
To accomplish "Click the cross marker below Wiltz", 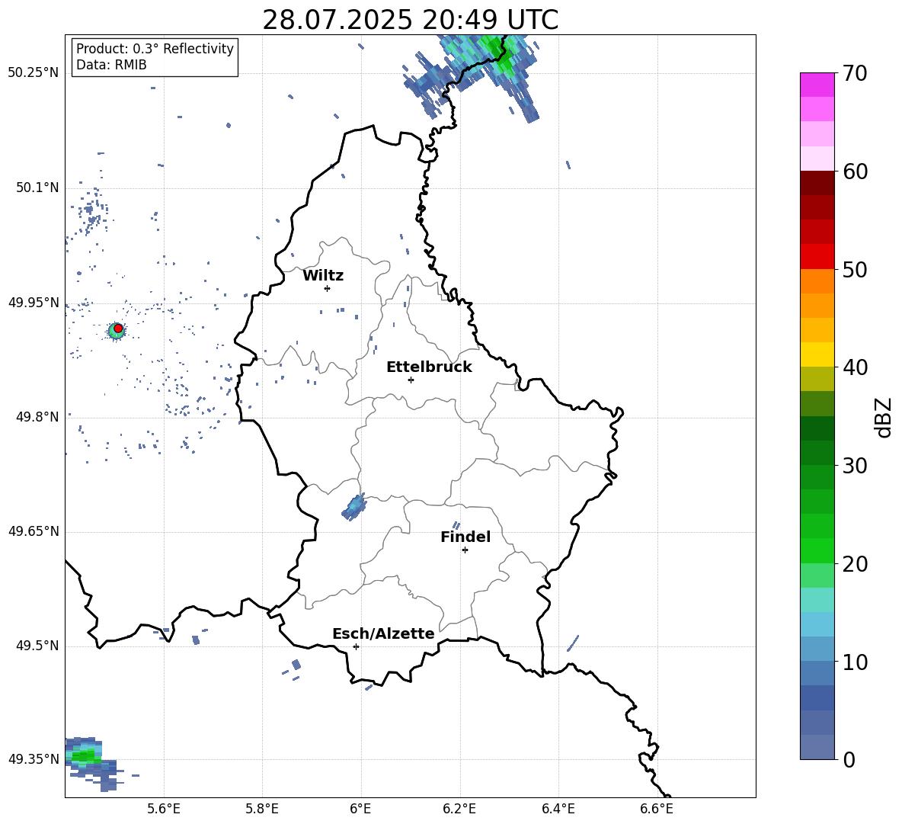I will click(x=327, y=288).
